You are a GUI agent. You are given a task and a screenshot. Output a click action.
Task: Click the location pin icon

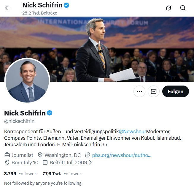click(x=40, y=155)
